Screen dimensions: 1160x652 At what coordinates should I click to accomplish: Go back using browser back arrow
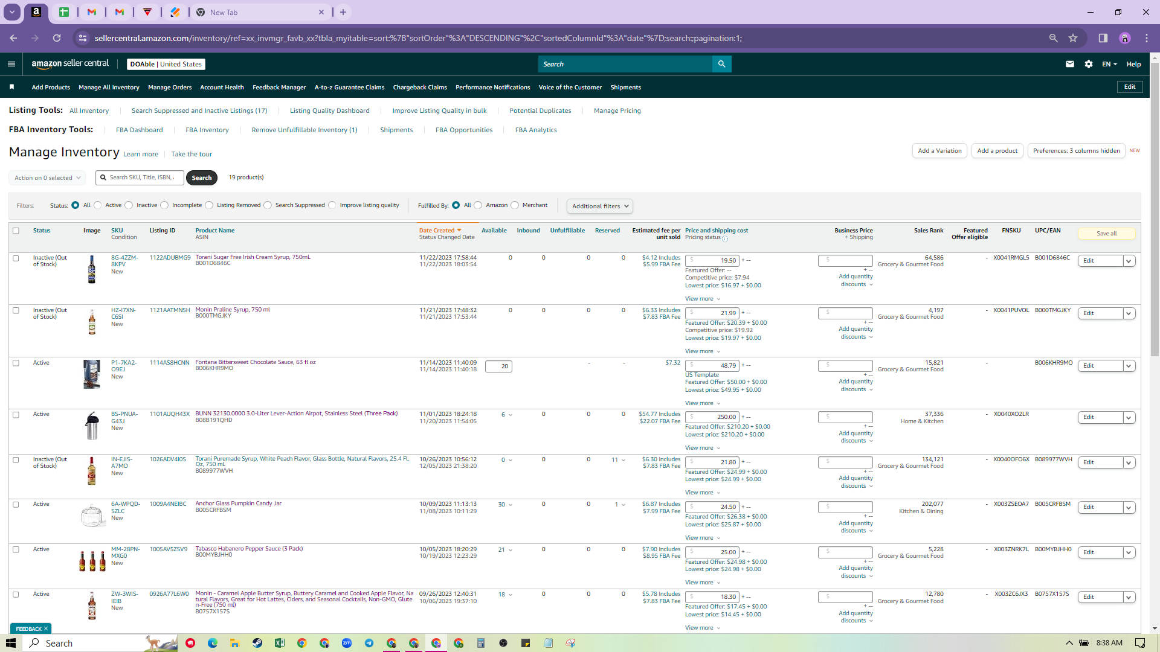pos(13,38)
